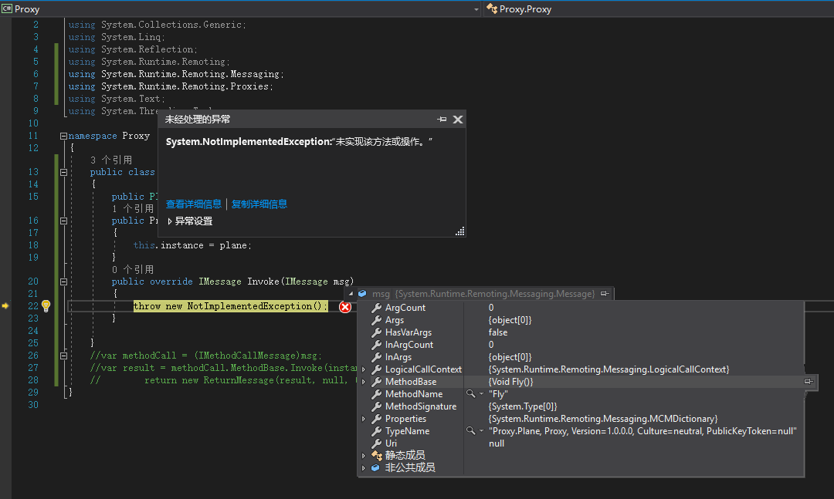Expand the 非公共成员 node
Viewport: 834px width, 499px height.
point(363,467)
